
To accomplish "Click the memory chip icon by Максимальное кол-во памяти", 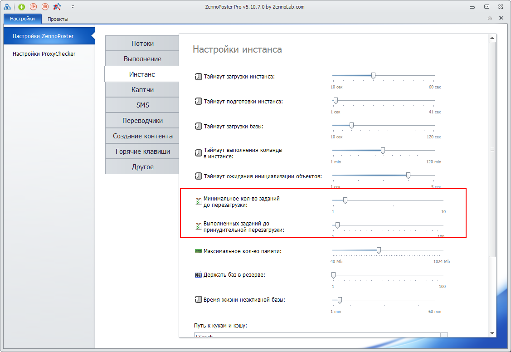I will pos(198,251).
